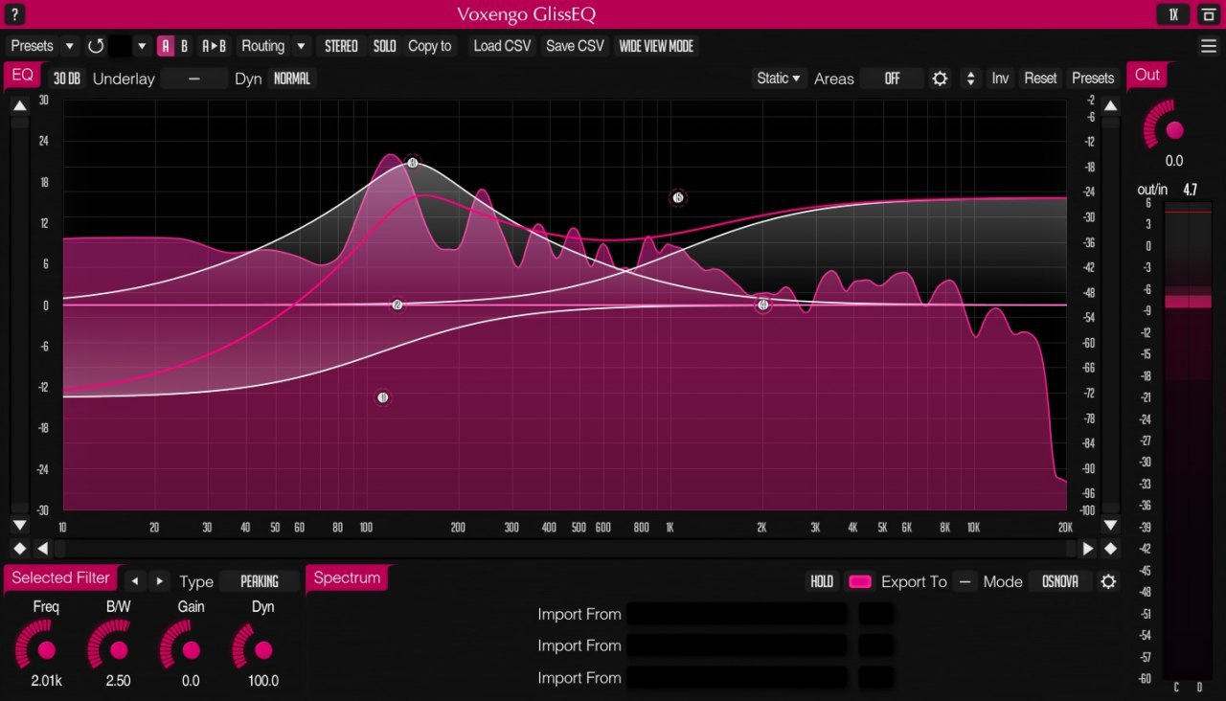This screenshot has height=701, width=1226.
Task: Click Save CSV
Action: pyautogui.click(x=575, y=46)
